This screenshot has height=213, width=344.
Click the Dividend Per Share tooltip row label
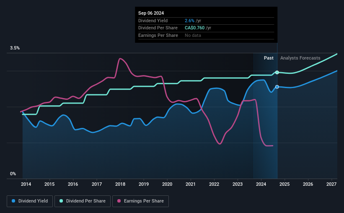coord(158,28)
